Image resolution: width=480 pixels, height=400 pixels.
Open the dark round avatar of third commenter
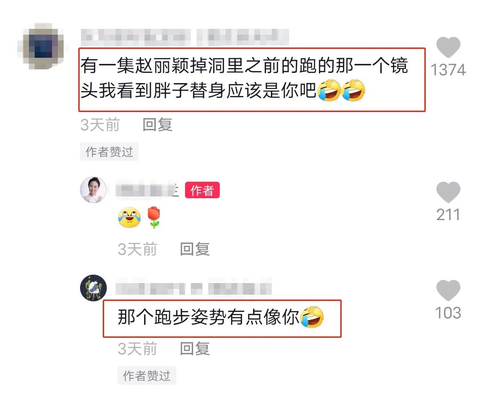pyautogui.click(x=93, y=288)
